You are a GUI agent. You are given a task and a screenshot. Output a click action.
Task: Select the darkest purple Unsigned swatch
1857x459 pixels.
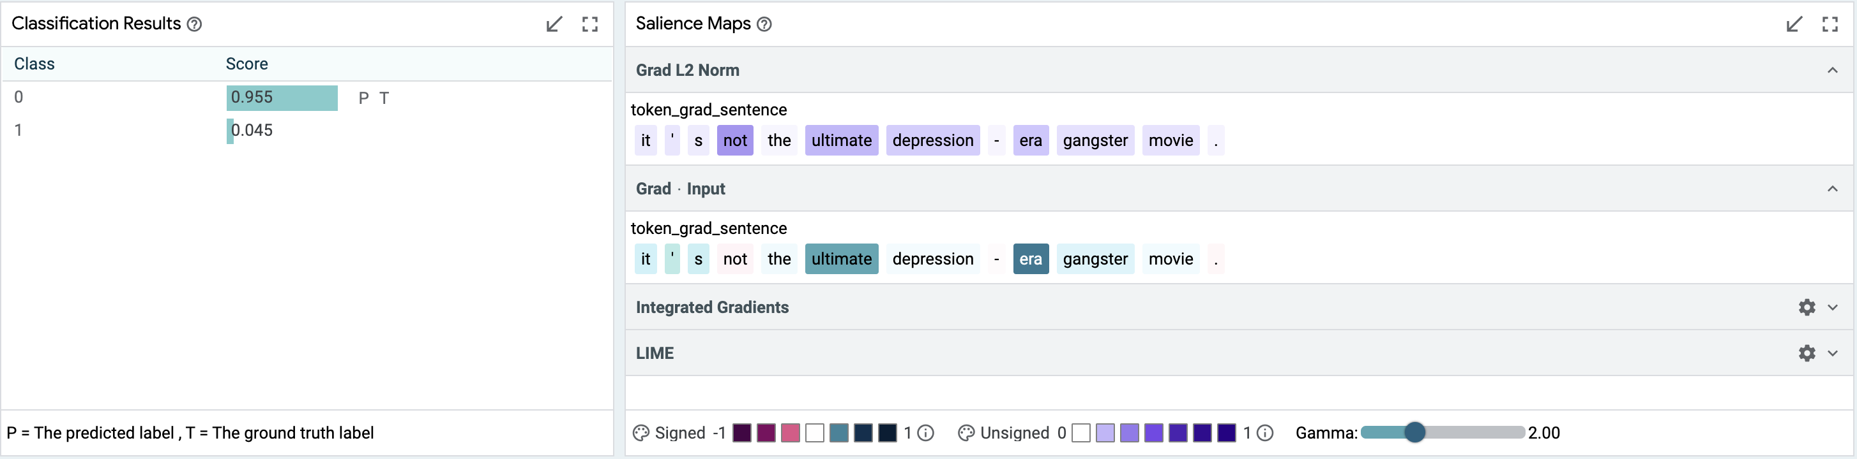click(1226, 433)
